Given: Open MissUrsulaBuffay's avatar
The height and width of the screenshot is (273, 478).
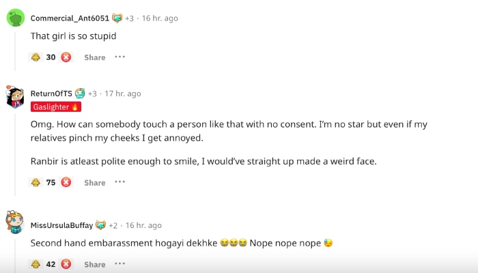Looking at the screenshot, I should click(x=16, y=224).
